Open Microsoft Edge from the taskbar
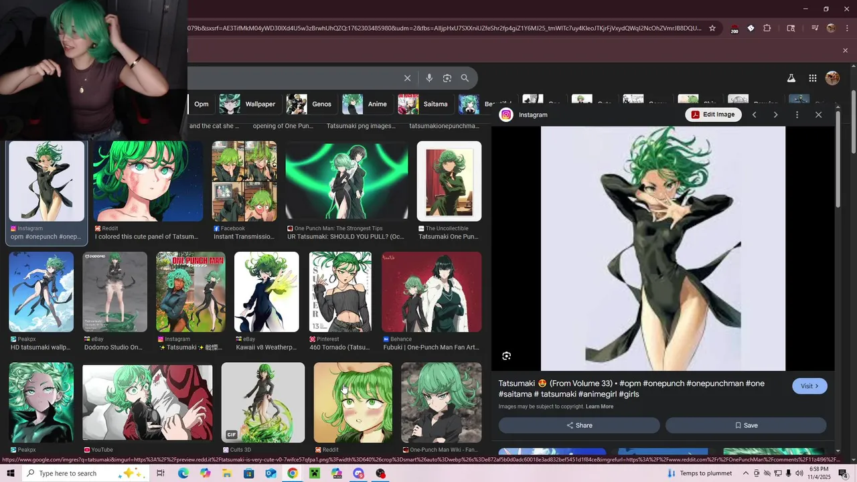 tap(183, 473)
